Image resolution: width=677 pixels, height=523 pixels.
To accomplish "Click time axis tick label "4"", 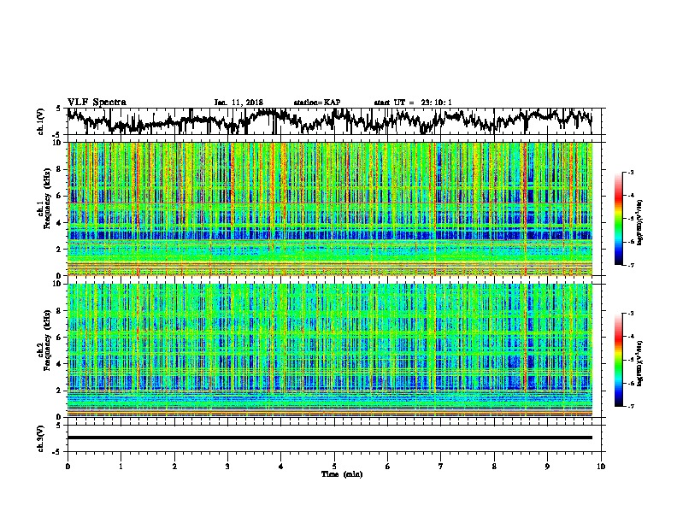I will (281, 467).
